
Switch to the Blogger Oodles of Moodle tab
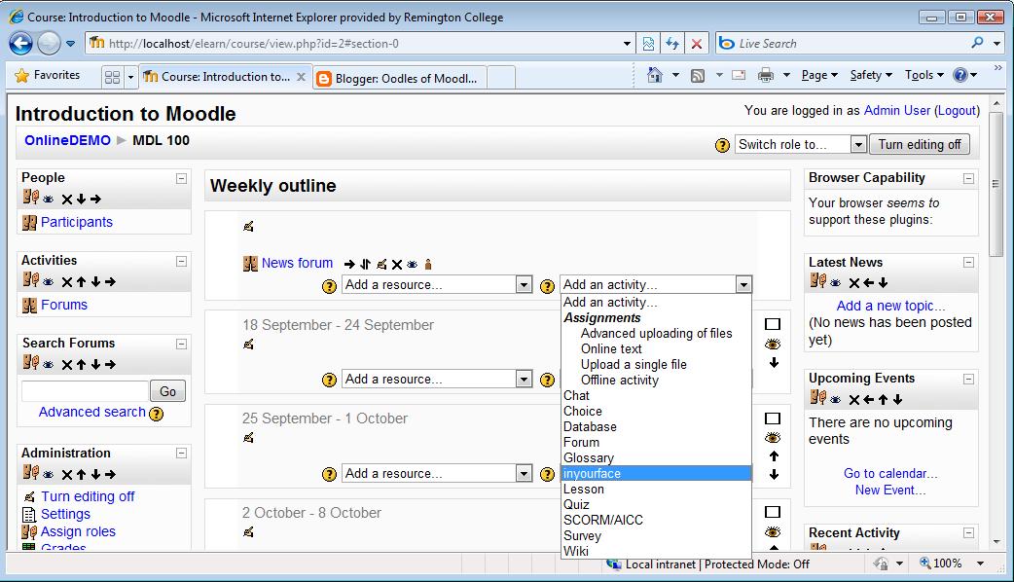[x=399, y=75]
